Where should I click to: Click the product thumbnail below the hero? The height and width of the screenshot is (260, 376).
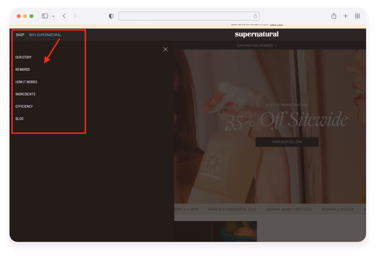point(215,231)
